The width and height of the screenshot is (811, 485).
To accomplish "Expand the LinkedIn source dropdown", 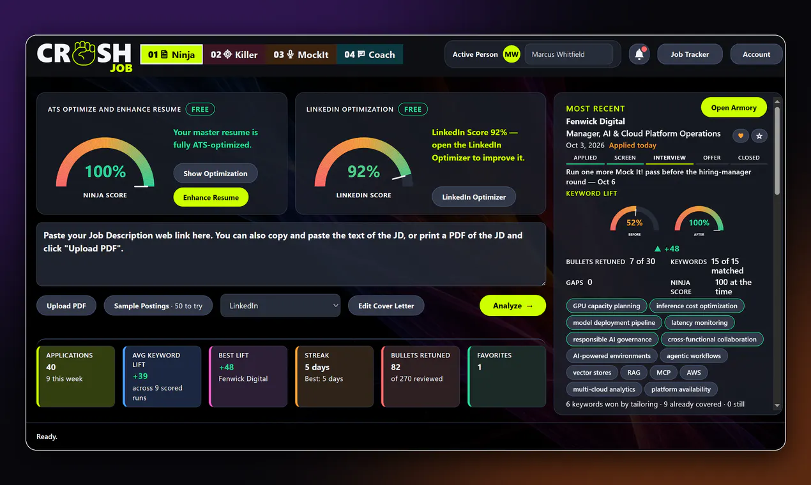I will 280,306.
